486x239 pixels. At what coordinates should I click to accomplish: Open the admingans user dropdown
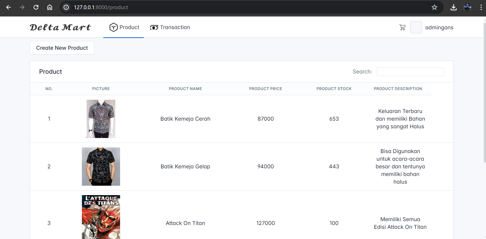pos(439,28)
